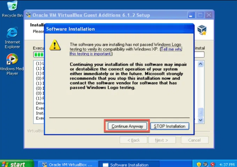Screen dimensions: 237x167
Task: Click the Software Installation dialog title bar
Action: pos(119,29)
